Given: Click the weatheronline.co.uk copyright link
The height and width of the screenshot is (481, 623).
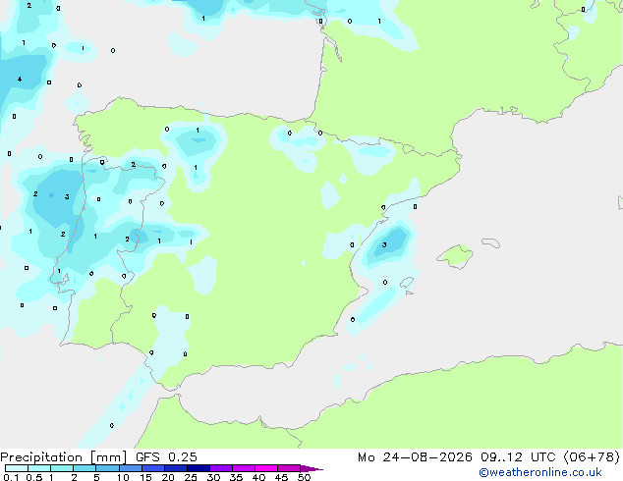Looking at the screenshot, I should (540, 472).
